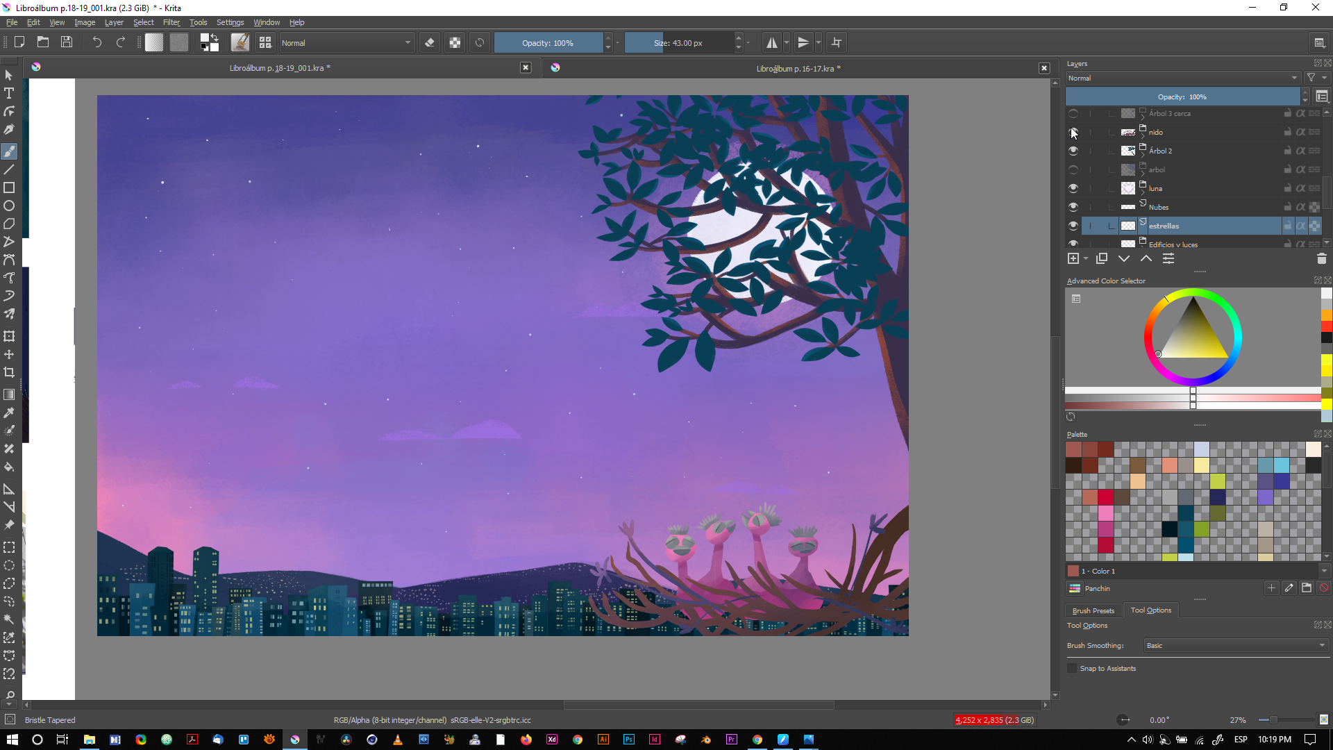This screenshot has width=1333, height=750.
Task: Select the Fill bucket tool
Action: [9, 467]
